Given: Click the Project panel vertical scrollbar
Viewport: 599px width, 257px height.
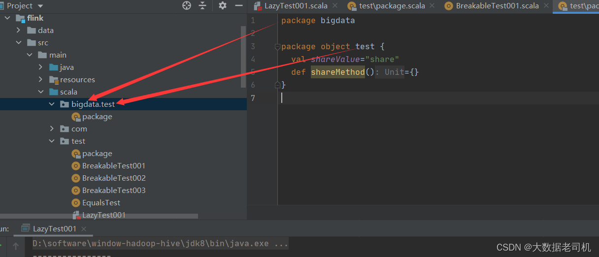Looking at the screenshot, I should tap(243, 57).
